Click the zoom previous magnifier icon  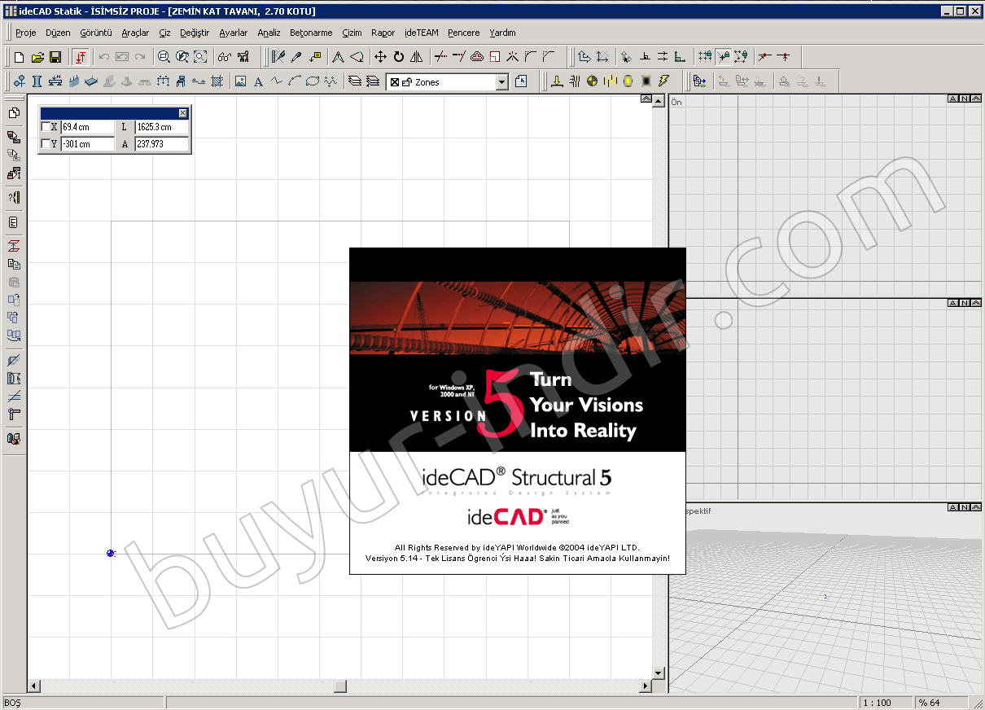[182, 57]
